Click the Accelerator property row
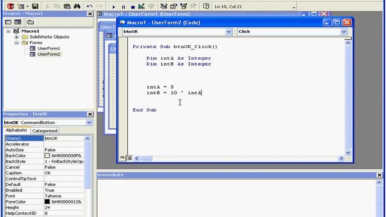Image resolution: width=386 pixels, height=217 pixels. 45,144
